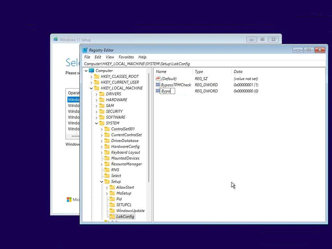Expand the SAM key arrow
This screenshot has height=249, width=332.
tap(97, 106)
